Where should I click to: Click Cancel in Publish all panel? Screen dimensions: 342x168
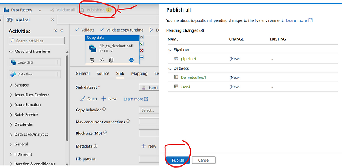point(204,160)
